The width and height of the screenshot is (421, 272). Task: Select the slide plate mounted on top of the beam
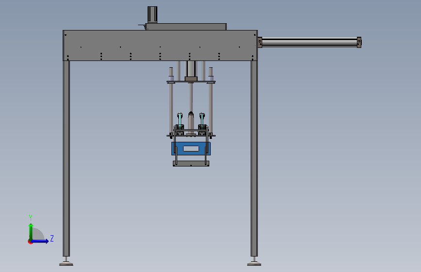click(186, 27)
